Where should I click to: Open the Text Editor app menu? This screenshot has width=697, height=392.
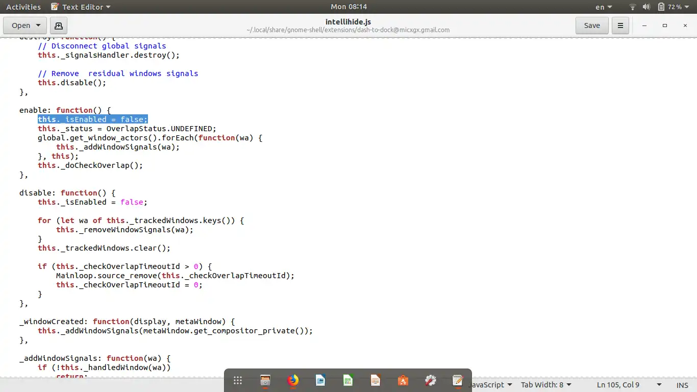[81, 7]
